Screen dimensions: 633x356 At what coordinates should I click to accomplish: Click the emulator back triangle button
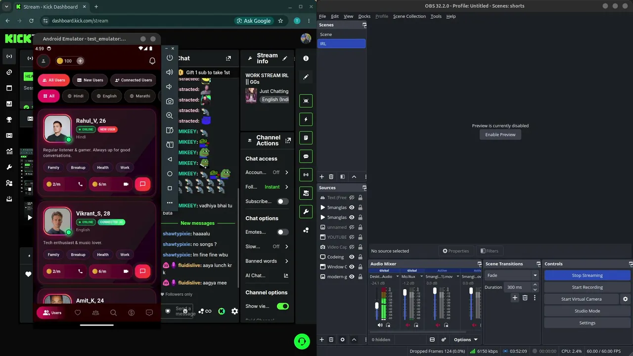click(x=170, y=159)
